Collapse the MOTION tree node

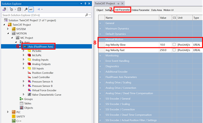[x=8, y=33]
